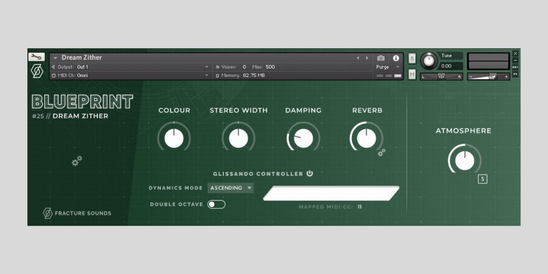Mute the instrument with M button

[412, 74]
